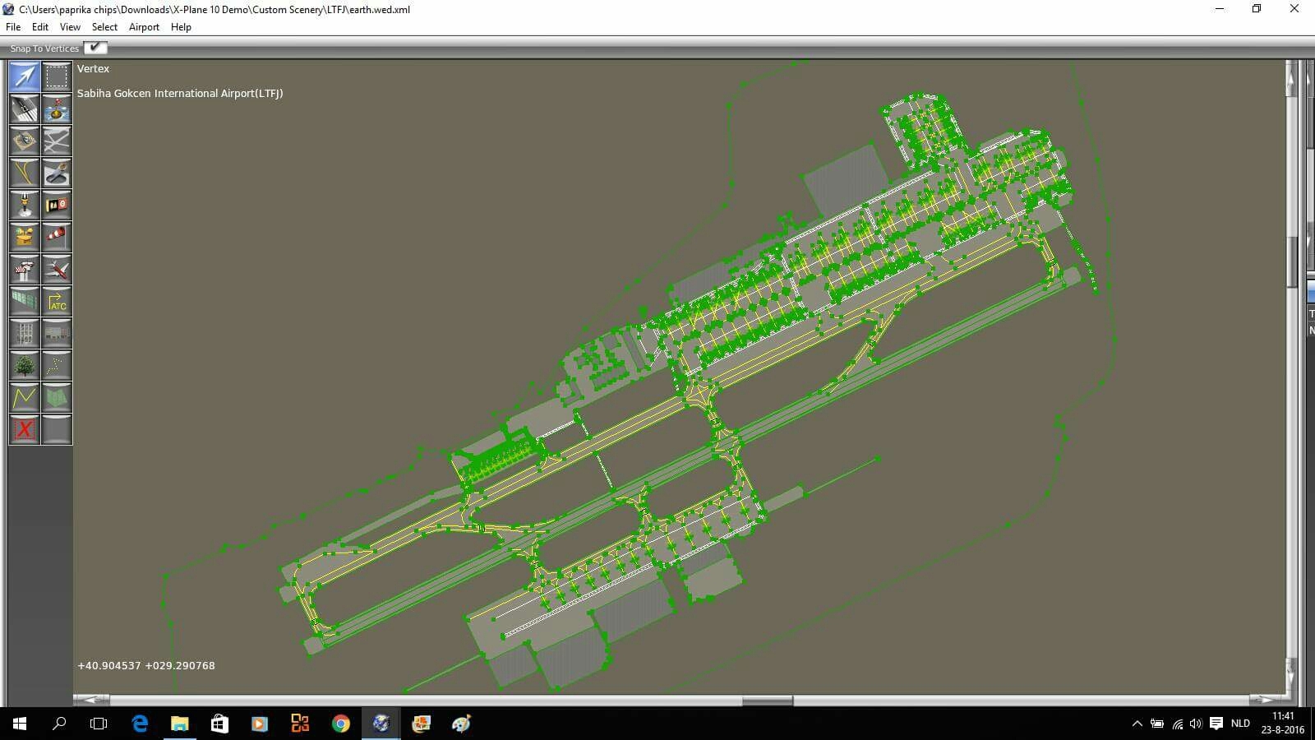
Task: Open the File menu
Action: pyautogui.click(x=13, y=27)
